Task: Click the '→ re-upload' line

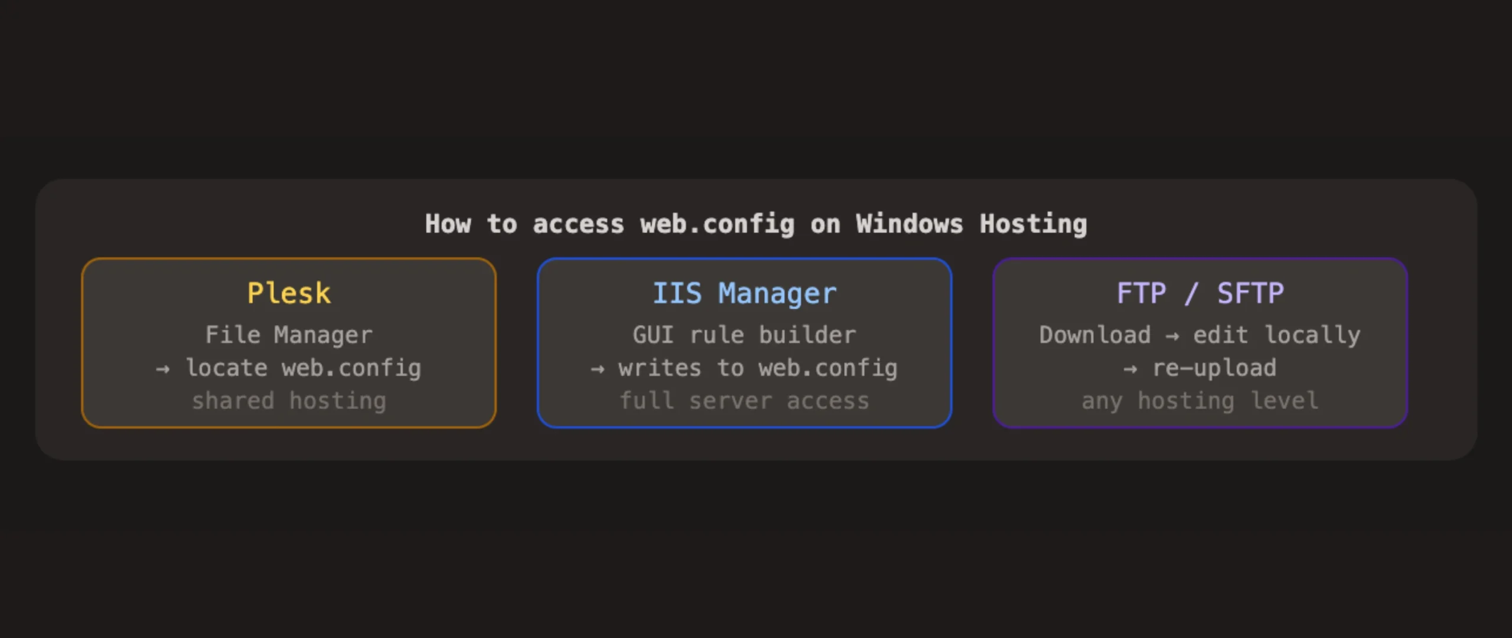Action: [x=1200, y=368]
